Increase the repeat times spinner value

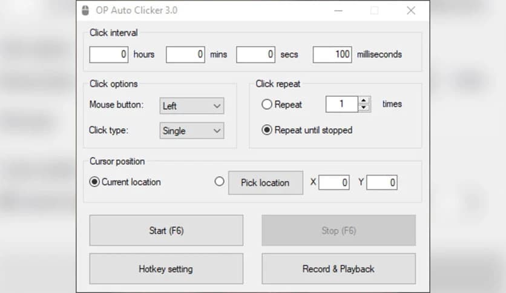364,100
